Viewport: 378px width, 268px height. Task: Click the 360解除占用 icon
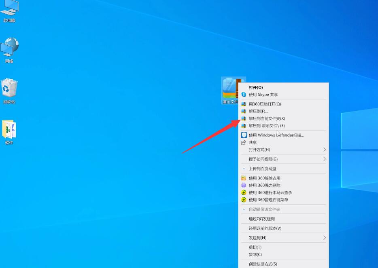point(244,178)
